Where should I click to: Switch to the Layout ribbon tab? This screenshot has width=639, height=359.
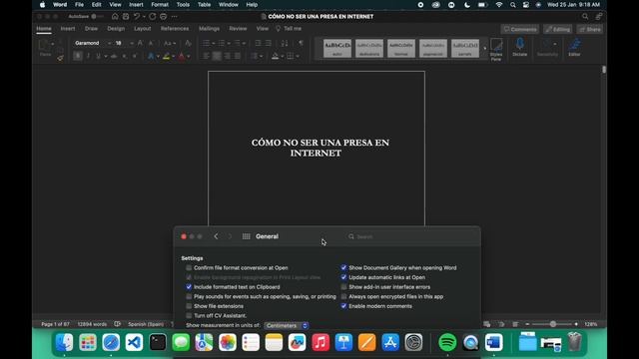[x=142, y=29]
